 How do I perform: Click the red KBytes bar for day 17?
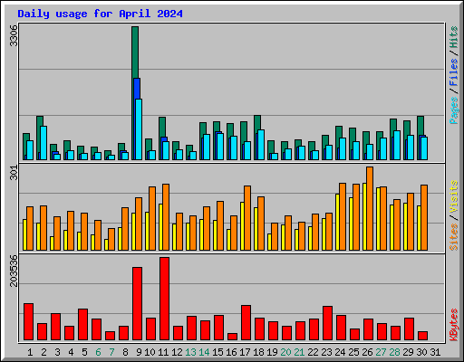246,323
